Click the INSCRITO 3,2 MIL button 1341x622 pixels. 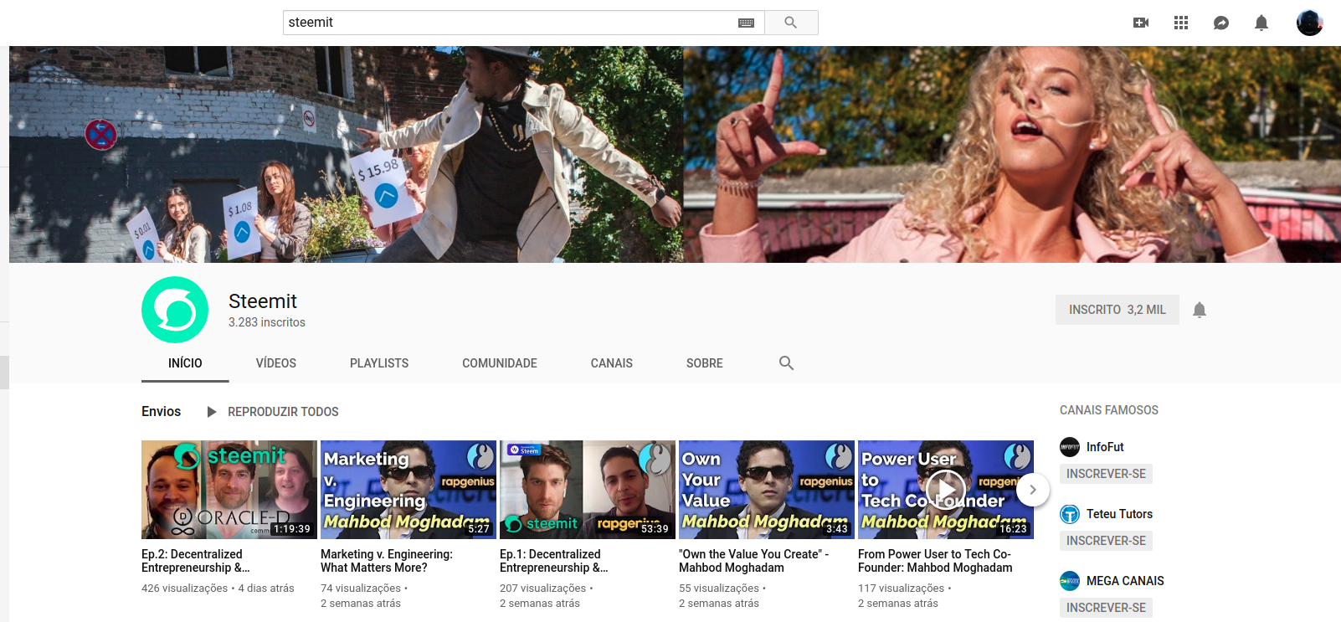tap(1117, 310)
